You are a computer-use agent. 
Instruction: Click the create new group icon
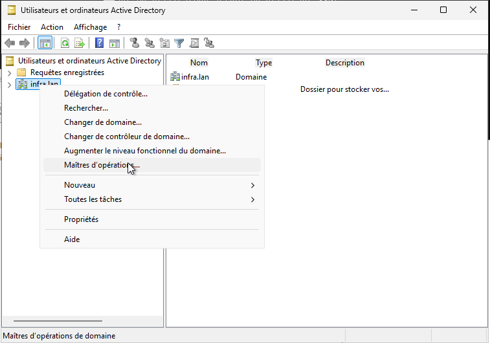tap(150, 43)
